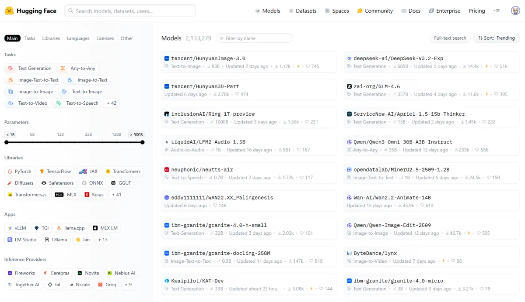Filter by the Transformers library
This screenshot has width=525, height=302.
click(123, 172)
